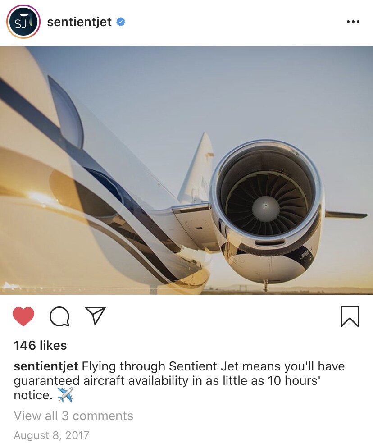This screenshot has height=448, width=373.
Task: Tap the jet engine turbine fan
Action: (x=266, y=205)
